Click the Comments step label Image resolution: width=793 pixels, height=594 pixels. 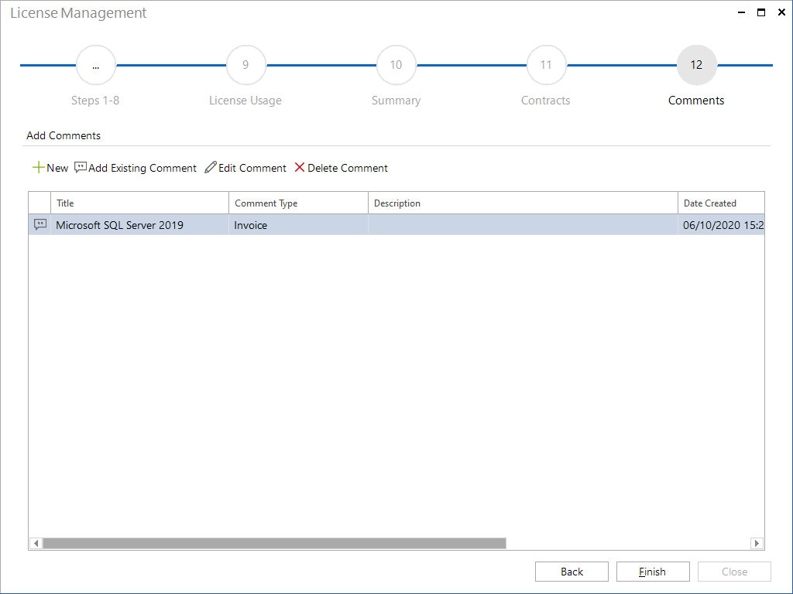[x=696, y=101]
